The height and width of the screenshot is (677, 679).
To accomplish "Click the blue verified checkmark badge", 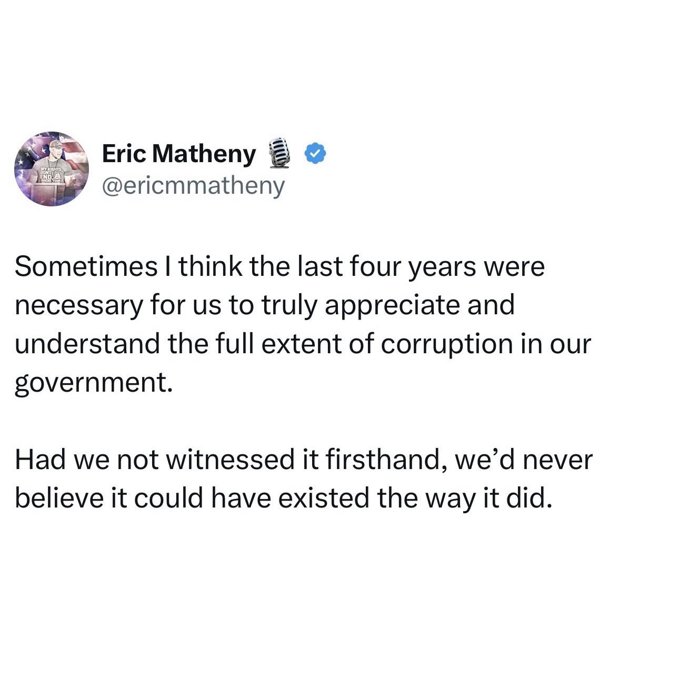I will pos(316,154).
